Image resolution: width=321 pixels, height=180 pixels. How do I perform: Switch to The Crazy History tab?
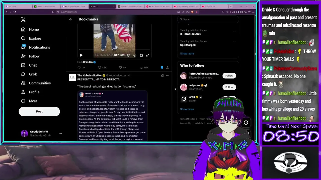186,6
